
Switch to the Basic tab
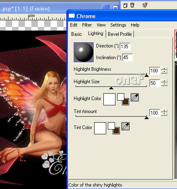pos(76,34)
